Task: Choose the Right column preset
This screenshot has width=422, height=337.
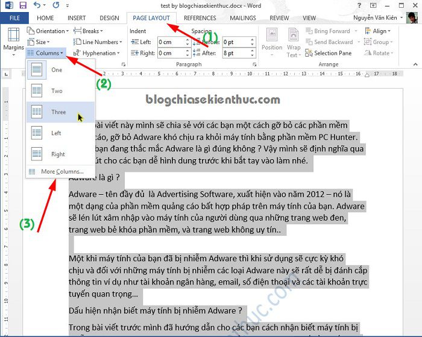Action: [60, 154]
